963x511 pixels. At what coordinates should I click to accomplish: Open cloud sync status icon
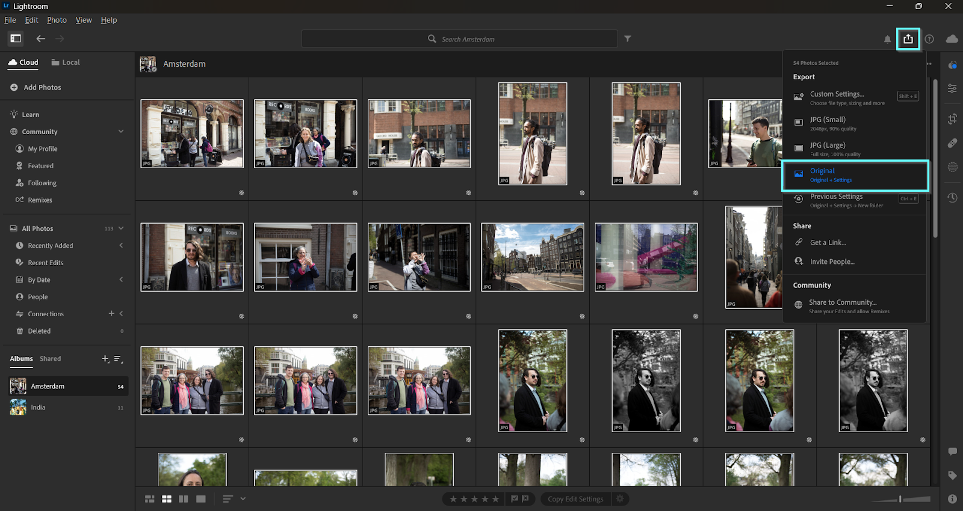coord(952,39)
